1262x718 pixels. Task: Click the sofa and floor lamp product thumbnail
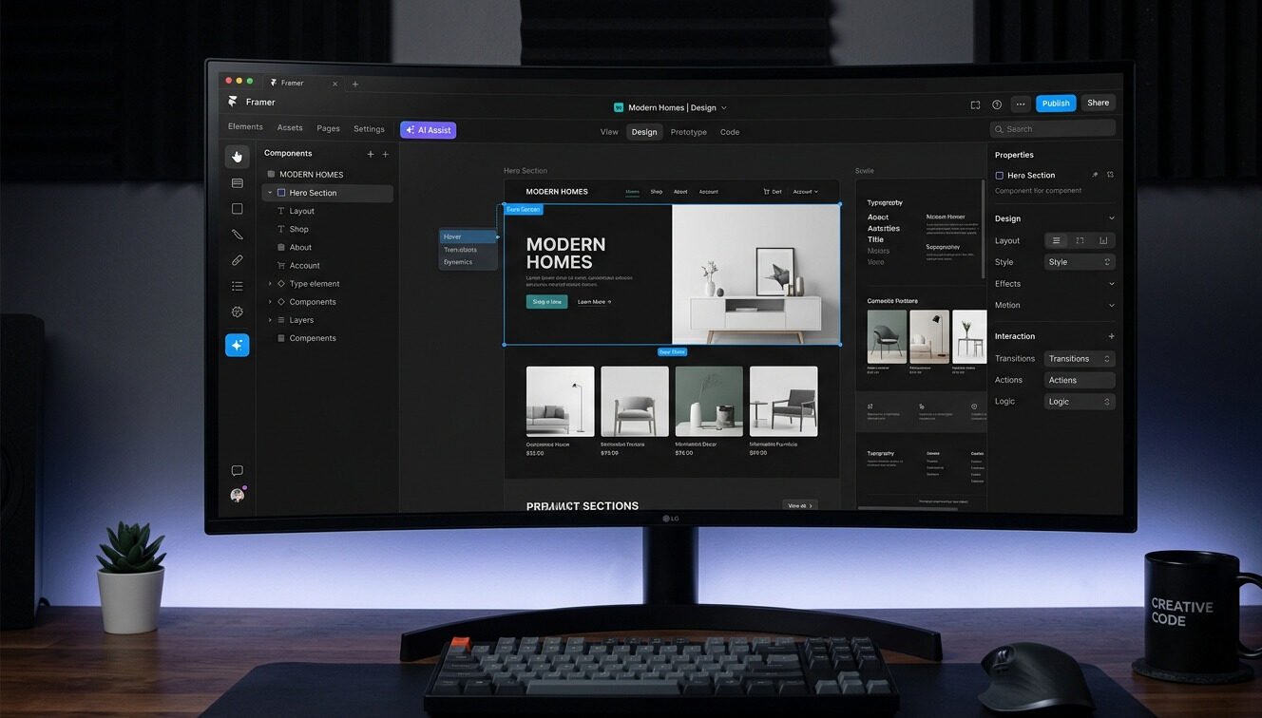[561, 401]
